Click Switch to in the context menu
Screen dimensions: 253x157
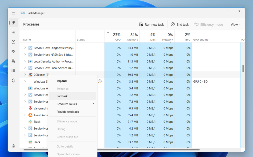pos(72,89)
